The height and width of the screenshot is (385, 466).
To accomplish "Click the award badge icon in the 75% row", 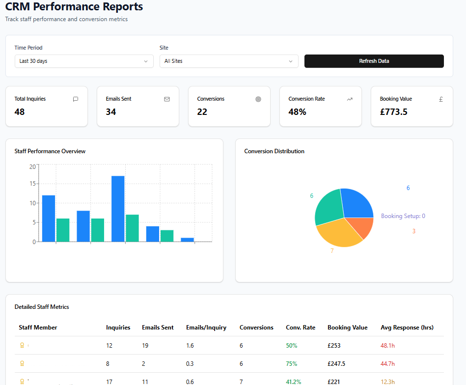I will pyautogui.click(x=22, y=363).
